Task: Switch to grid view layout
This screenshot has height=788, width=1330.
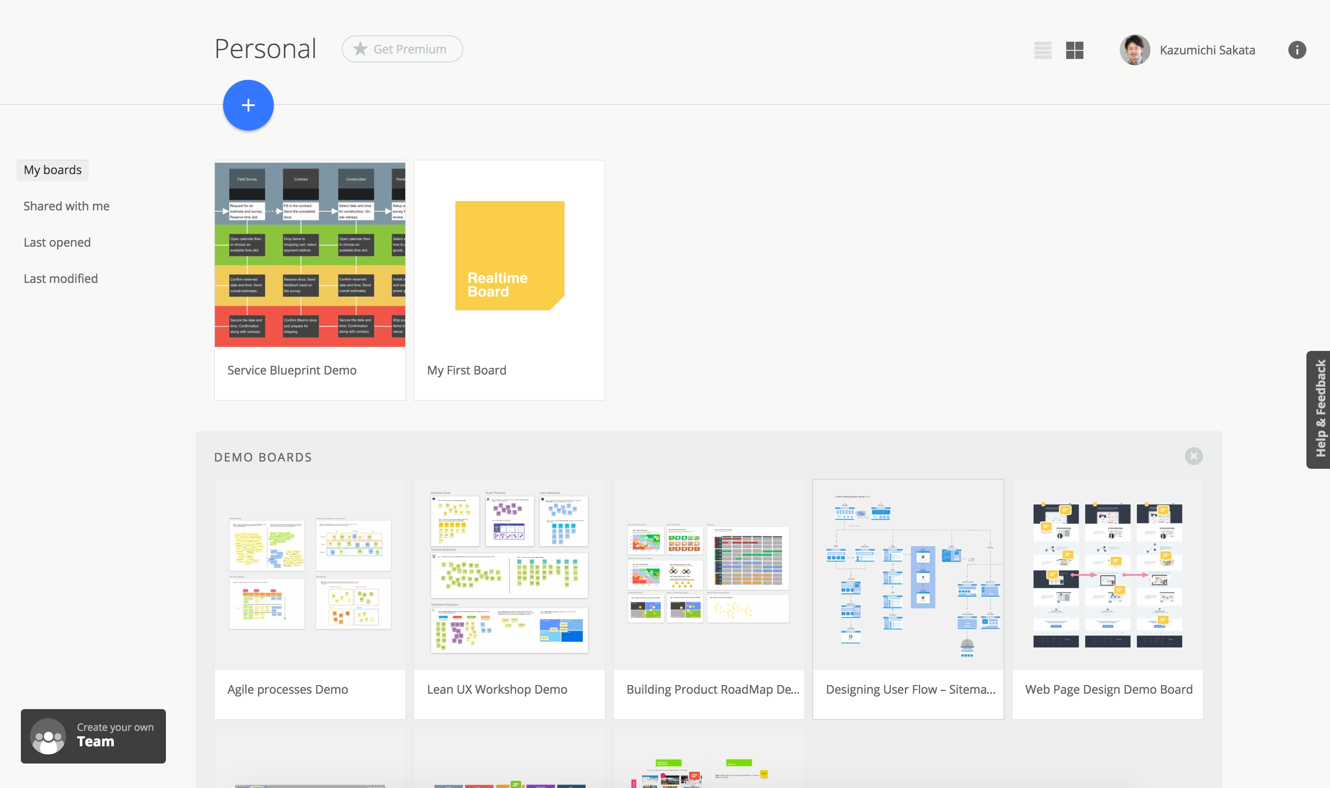Action: (x=1074, y=50)
